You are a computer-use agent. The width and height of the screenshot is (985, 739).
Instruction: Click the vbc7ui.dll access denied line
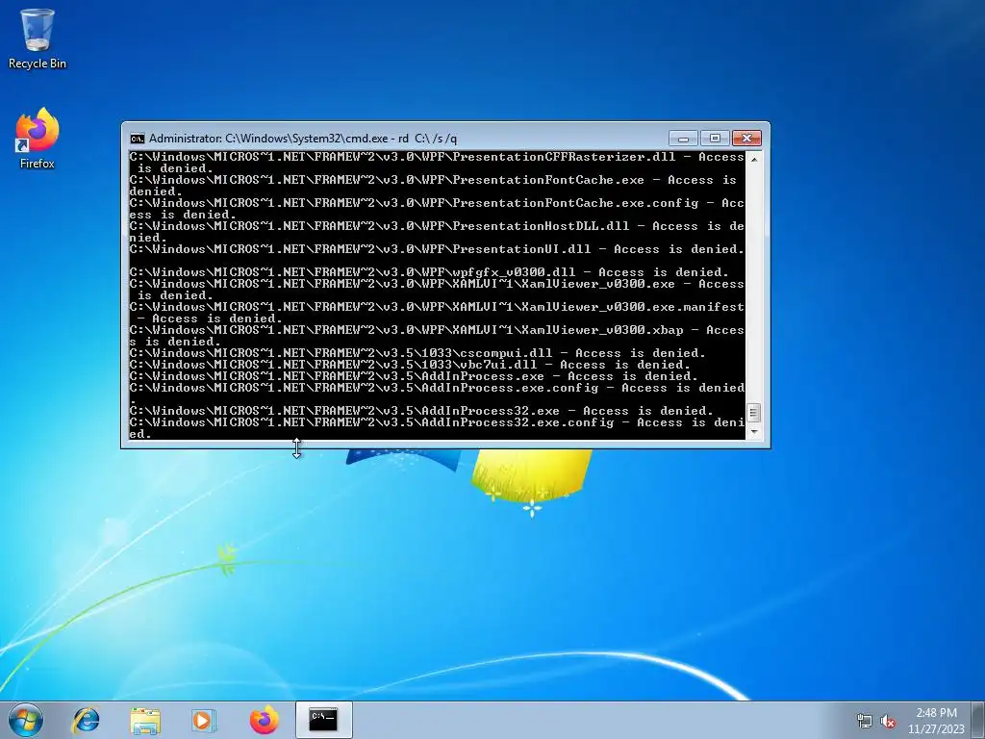click(410, 365)
